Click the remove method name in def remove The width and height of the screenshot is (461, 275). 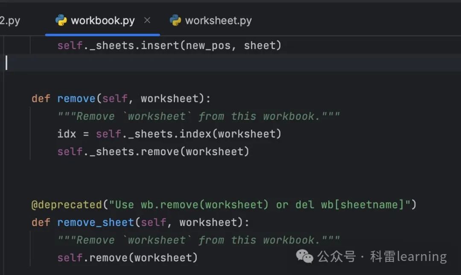pos(76,99)
